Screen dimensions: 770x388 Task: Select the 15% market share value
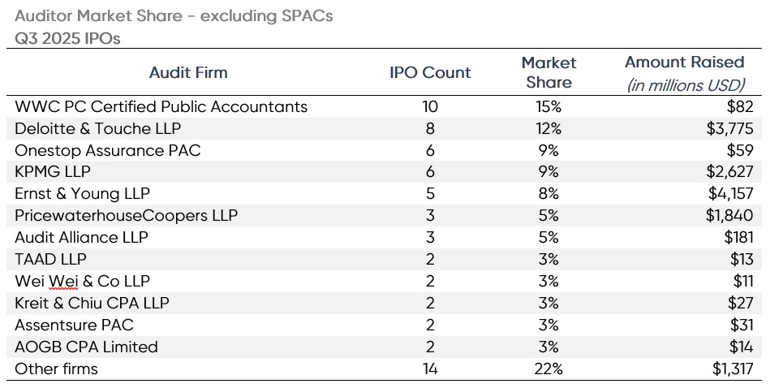548,106
